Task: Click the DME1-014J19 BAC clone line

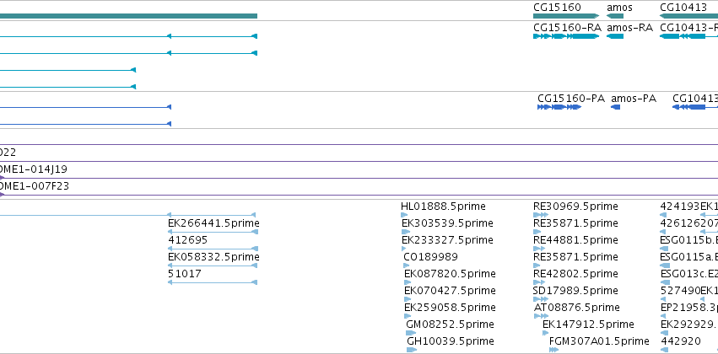Action: 359,179
